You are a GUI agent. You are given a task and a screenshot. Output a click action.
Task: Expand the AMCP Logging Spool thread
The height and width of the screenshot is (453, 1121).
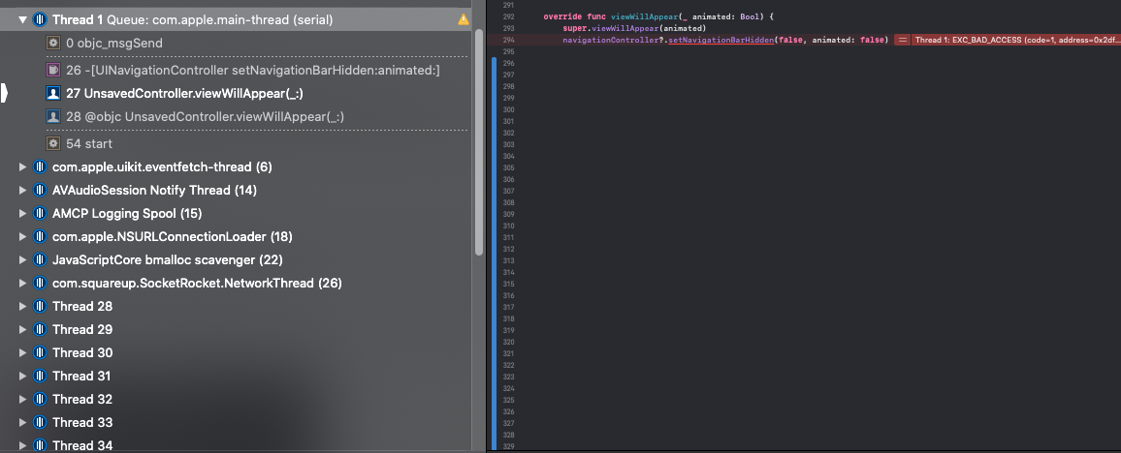coord(23,214)
